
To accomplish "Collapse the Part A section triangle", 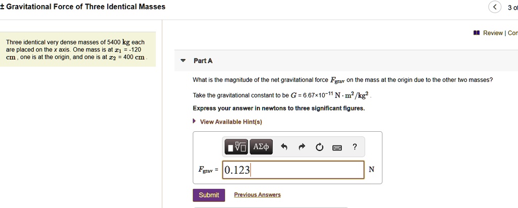I will point(183,61).
